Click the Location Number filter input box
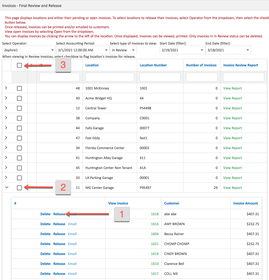 [160, 77]
